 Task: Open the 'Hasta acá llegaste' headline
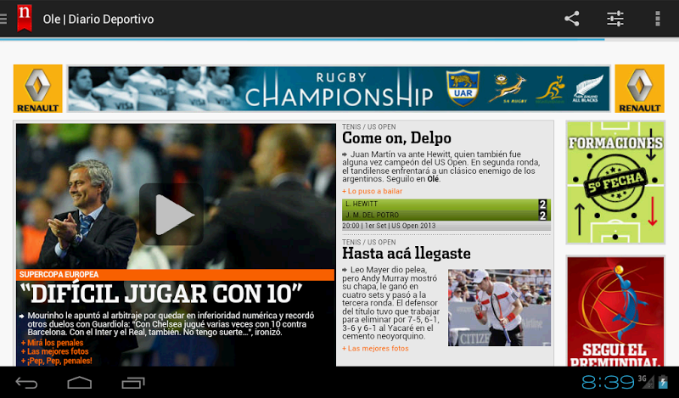coord(407,254)
